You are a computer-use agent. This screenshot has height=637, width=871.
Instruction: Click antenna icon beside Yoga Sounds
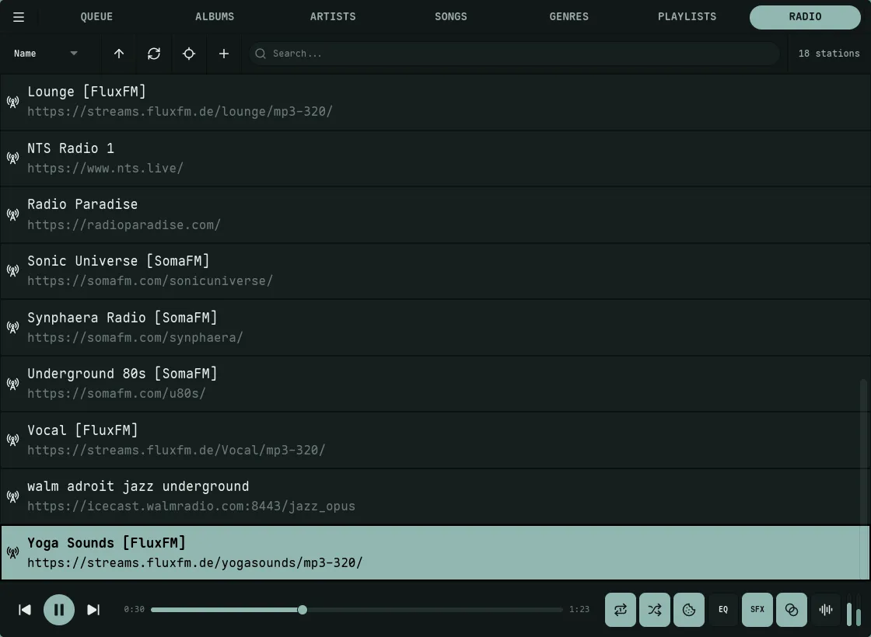point(12,552)
